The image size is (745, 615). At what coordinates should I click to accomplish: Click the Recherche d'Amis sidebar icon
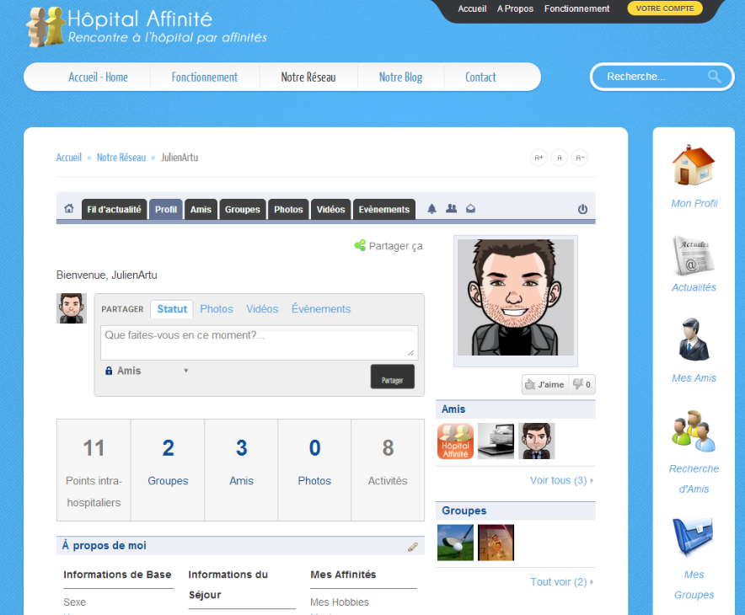point(694,430)
